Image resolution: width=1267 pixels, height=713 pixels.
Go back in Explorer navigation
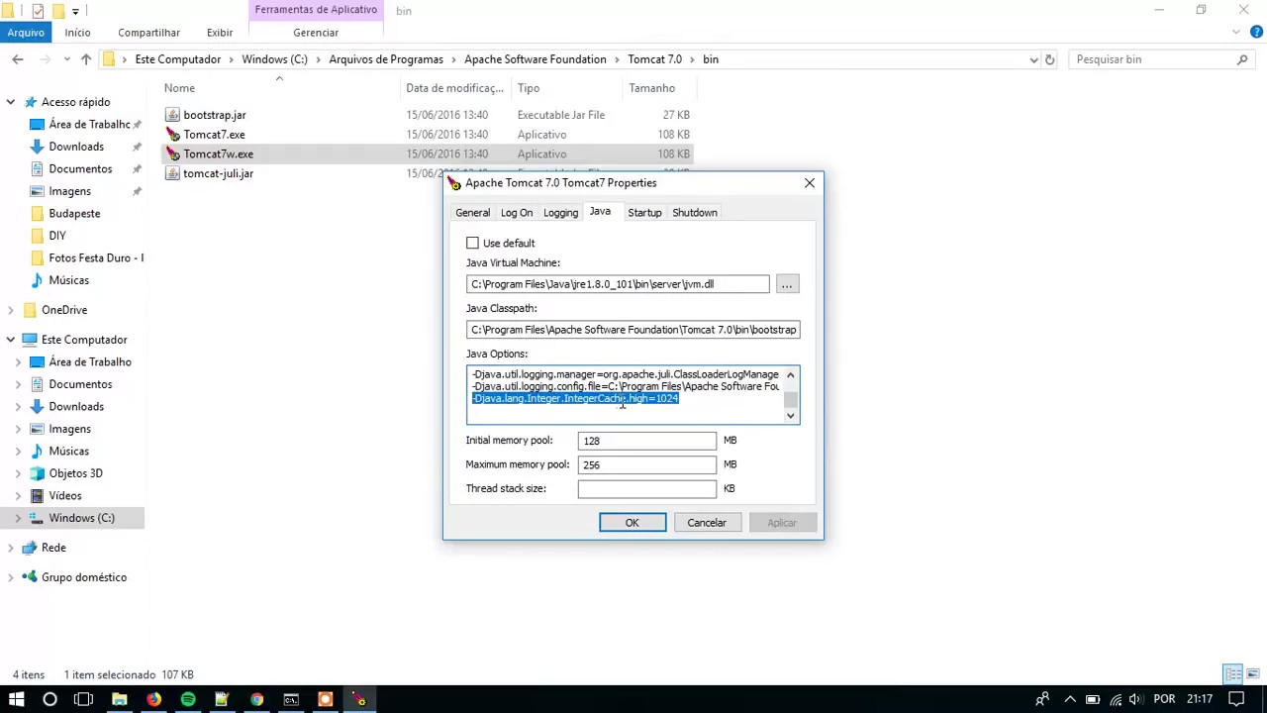[x=18, y=59]
